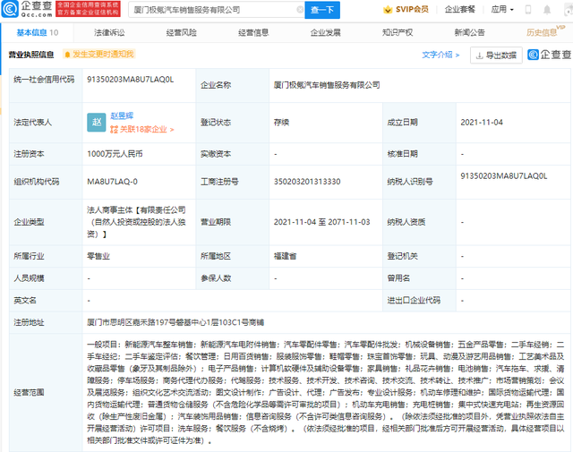Open the 经营风险 tab

tap(181, 32)
